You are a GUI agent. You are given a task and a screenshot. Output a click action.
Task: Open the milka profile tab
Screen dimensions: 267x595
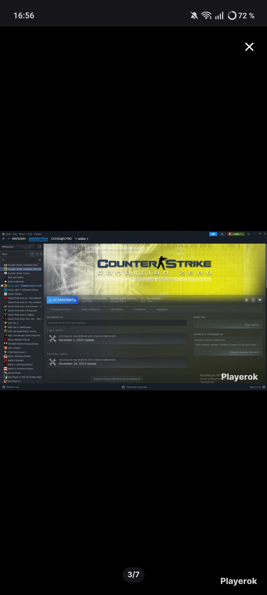coord(82,239)
